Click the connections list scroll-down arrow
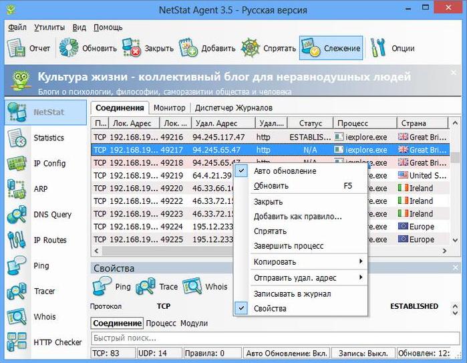The width and height of the screenshot is (467, 363). click(455, 240)
